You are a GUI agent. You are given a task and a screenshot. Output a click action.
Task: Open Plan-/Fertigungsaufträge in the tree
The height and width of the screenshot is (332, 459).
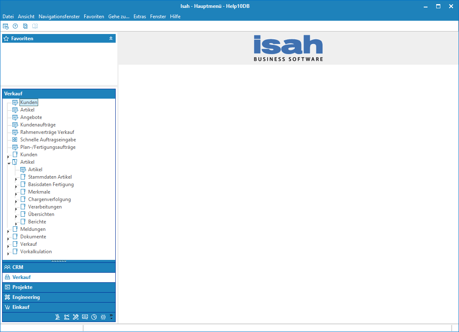click(x=48, y=147)
